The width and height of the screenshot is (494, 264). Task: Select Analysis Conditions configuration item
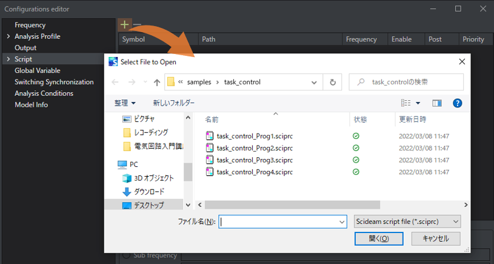click(x=44, y=93)
